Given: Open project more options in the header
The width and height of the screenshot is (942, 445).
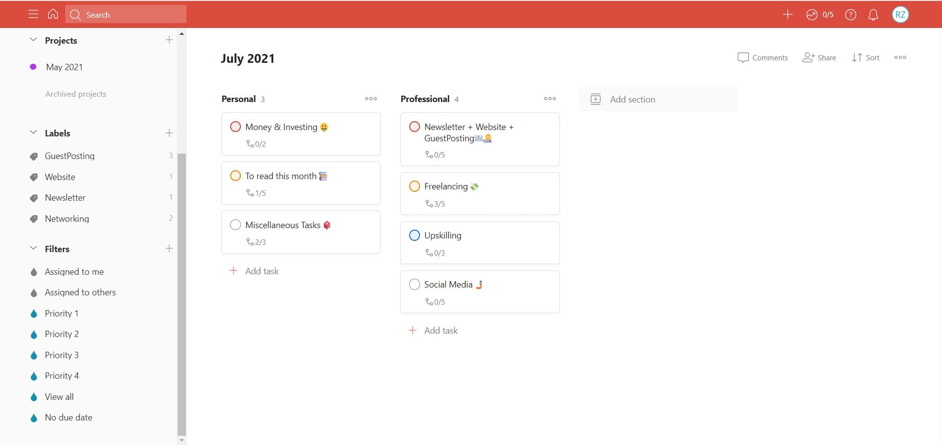Looking at the screenshot, I should tap(900, 57).
